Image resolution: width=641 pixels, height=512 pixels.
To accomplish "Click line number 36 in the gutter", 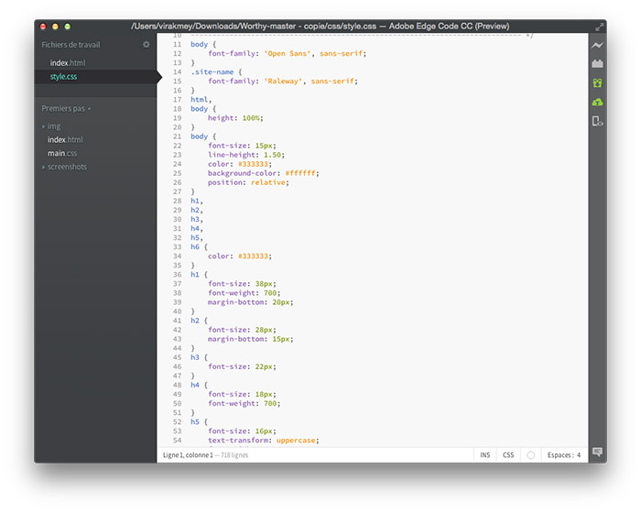I will click(177, 275).
